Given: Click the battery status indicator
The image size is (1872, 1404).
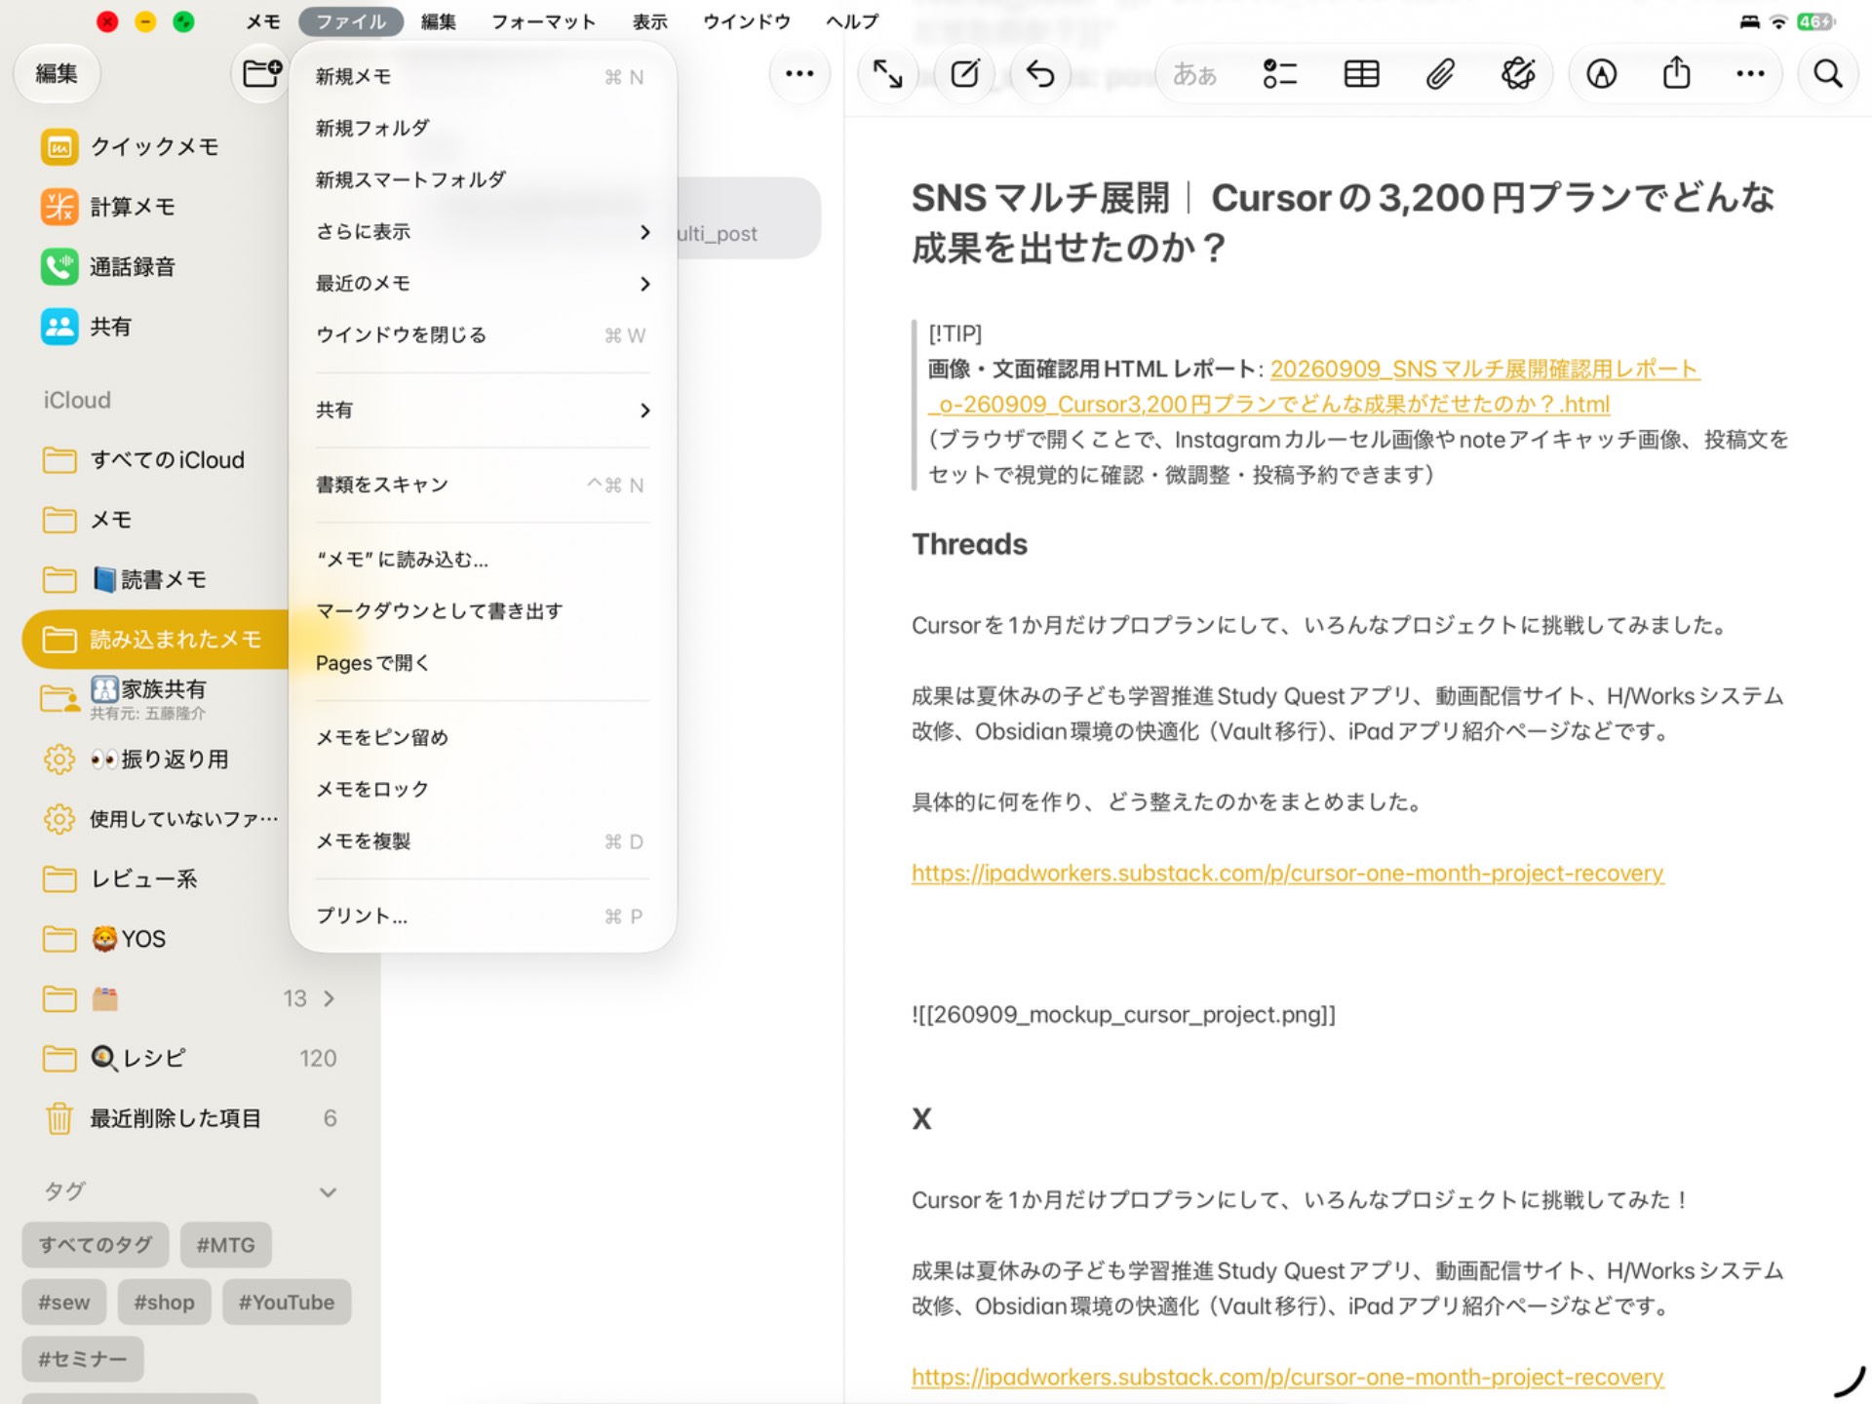Looking at the screenshot, I should [1815, 21].
